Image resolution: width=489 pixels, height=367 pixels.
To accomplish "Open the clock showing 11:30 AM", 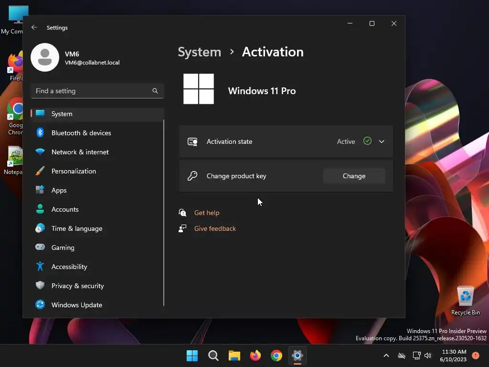I will 454,356.
